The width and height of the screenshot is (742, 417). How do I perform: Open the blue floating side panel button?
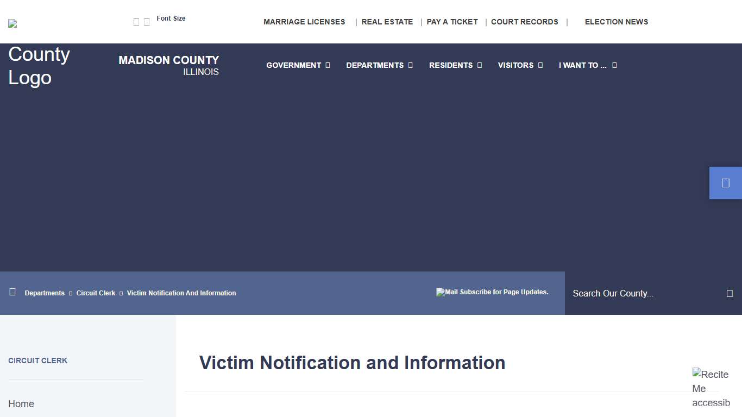[725, 183]
